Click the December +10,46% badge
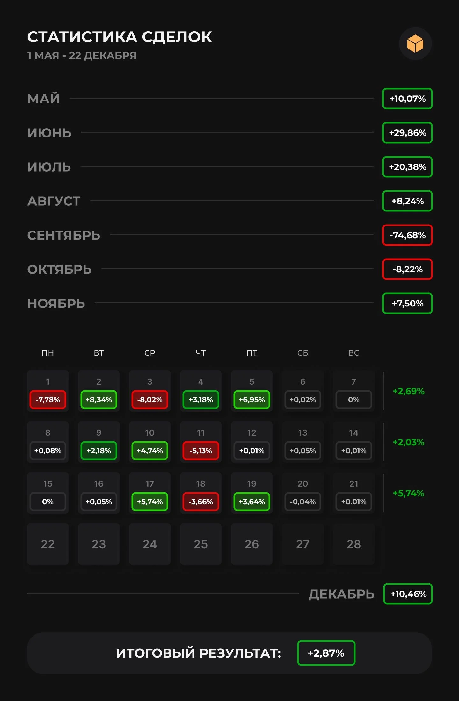This screenshot has height=701, width=459. click(408, 594)
